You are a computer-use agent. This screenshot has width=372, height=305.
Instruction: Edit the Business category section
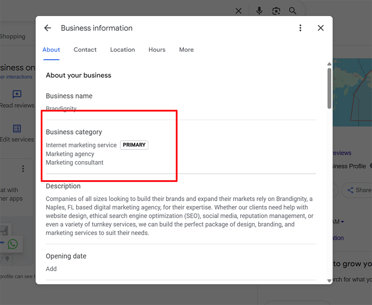coord(109,147)
